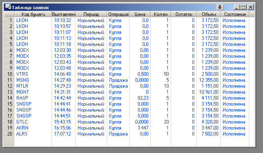Click volume 12 355,00 cell
This screenshot has height=153, width=263.
point(209,80)
